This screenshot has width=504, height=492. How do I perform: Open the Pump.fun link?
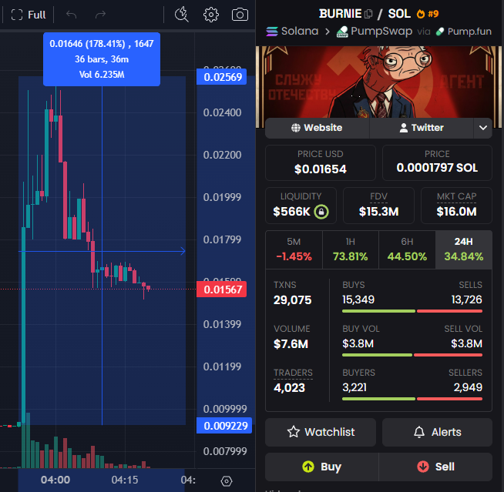tap(463, 32)
